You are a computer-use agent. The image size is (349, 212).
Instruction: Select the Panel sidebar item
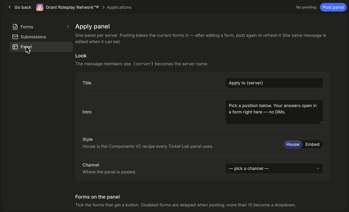coord(41,47)
